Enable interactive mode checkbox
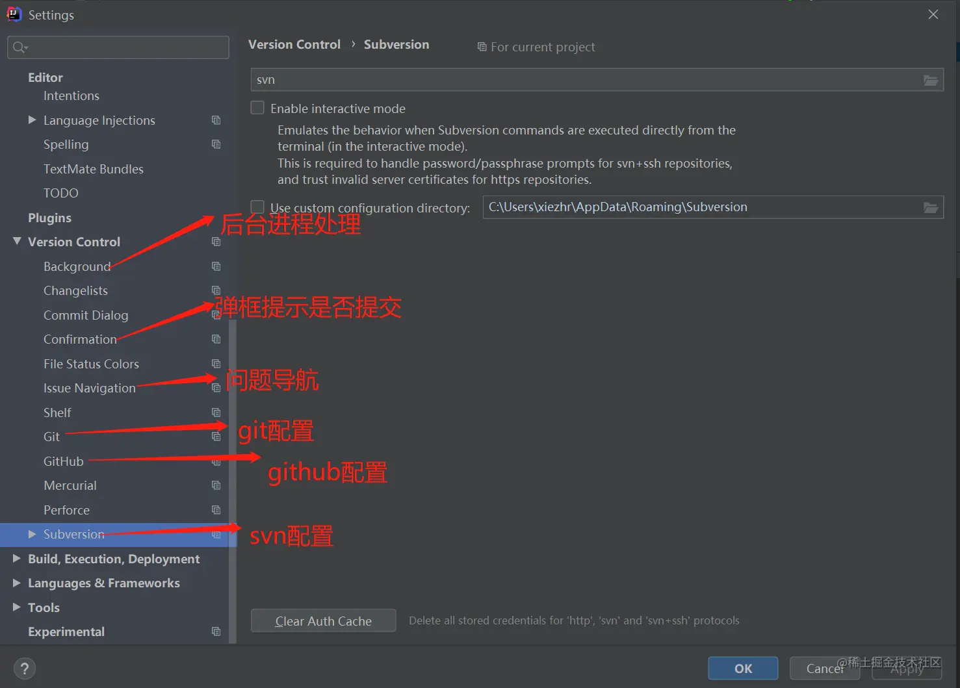 point(257,108)
